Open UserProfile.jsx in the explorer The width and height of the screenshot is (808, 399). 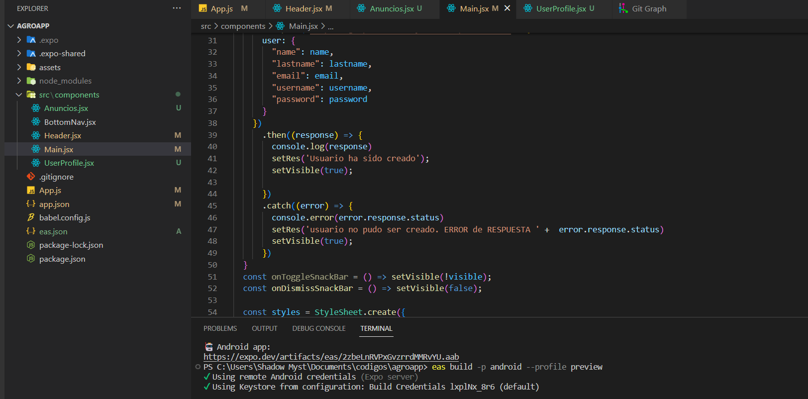coord(69,163)
